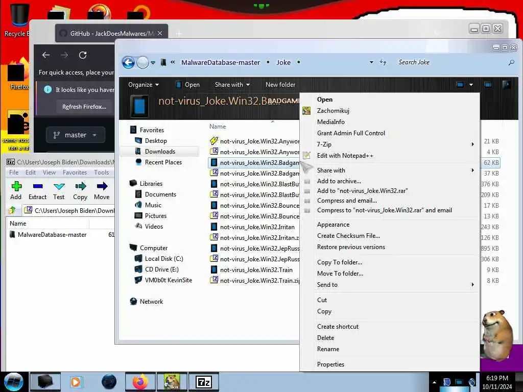Click the 7-Zip Add button
The width and height of the screenshot is (523, 392).
[x=16, y=191]
